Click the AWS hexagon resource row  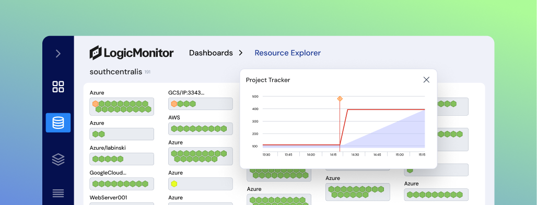[201, 129]
